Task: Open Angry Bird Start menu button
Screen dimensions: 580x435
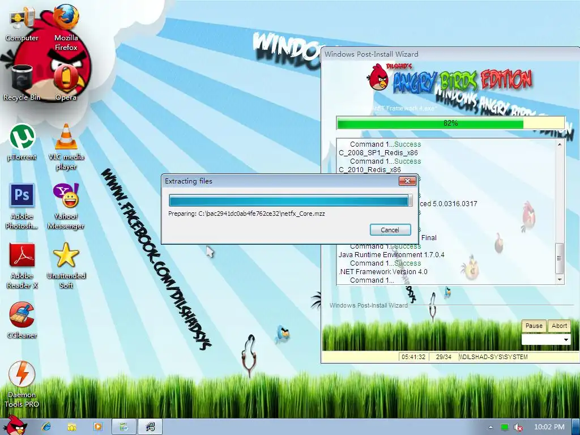Action: point(15,425)
